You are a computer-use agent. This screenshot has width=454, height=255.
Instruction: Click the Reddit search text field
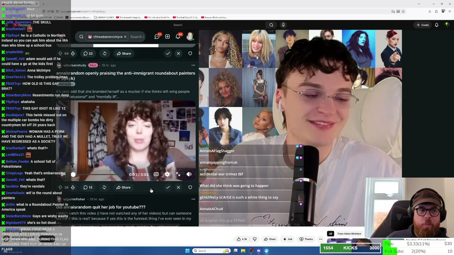click(x=137, y=37)
